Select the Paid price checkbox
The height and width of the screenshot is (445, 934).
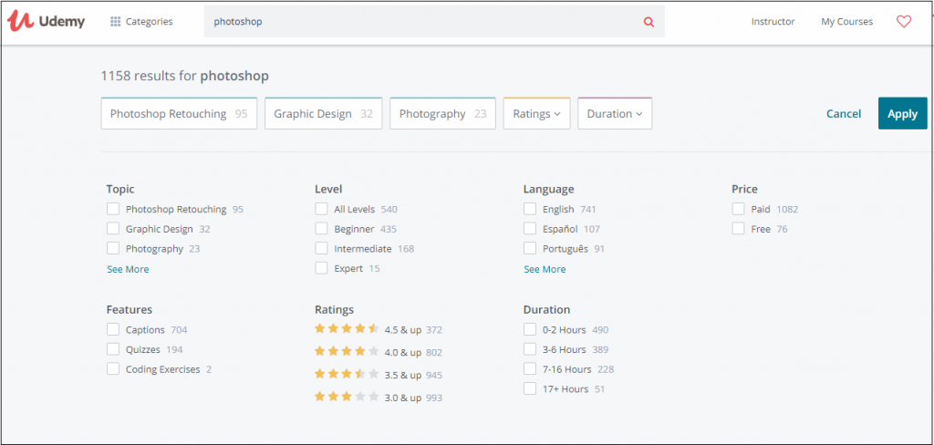(x=739, y=209)
